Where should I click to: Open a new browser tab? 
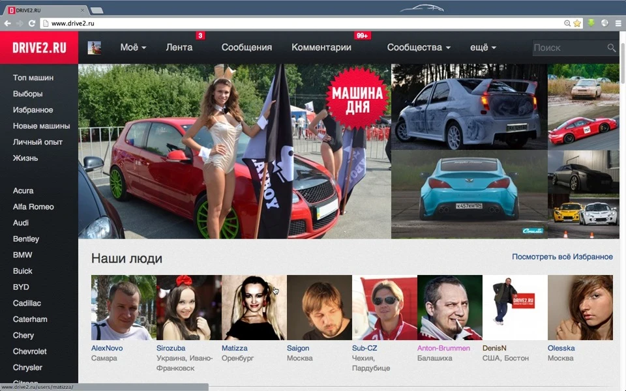[97, 10]
